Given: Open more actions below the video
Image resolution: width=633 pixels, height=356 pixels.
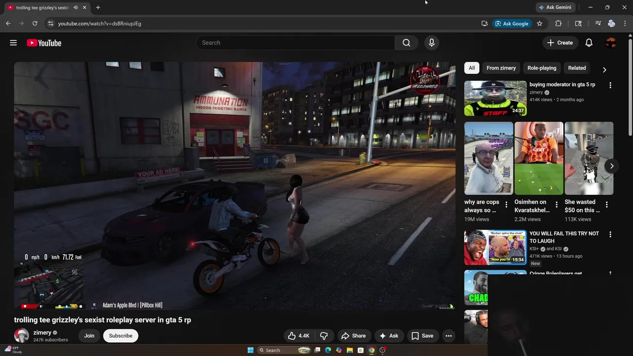Looking at the screenshot, I should coord(449,336).
